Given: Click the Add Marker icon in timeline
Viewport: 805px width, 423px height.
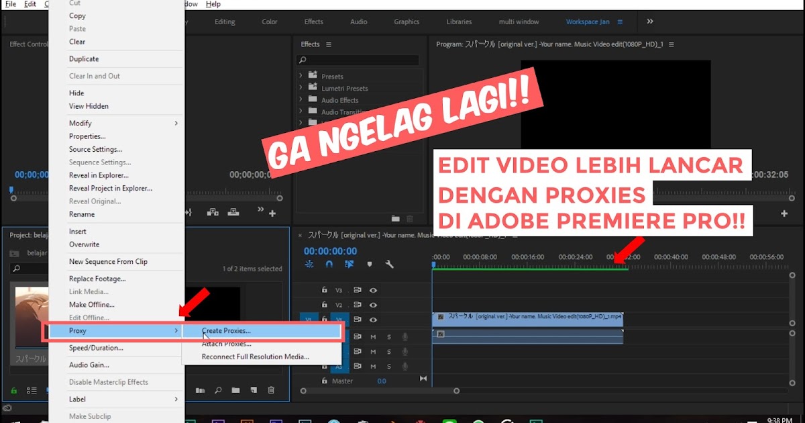Looking at the screenshot, I should point(369,265).
